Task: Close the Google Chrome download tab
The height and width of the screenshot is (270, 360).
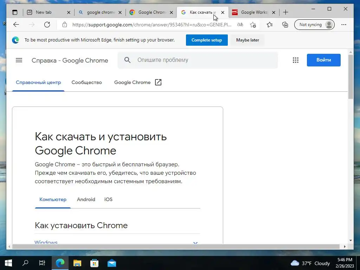Action: click(x=171, y=12)
